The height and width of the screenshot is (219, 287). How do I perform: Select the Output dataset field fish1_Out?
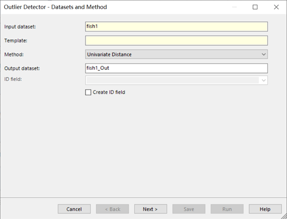[176, 68]
